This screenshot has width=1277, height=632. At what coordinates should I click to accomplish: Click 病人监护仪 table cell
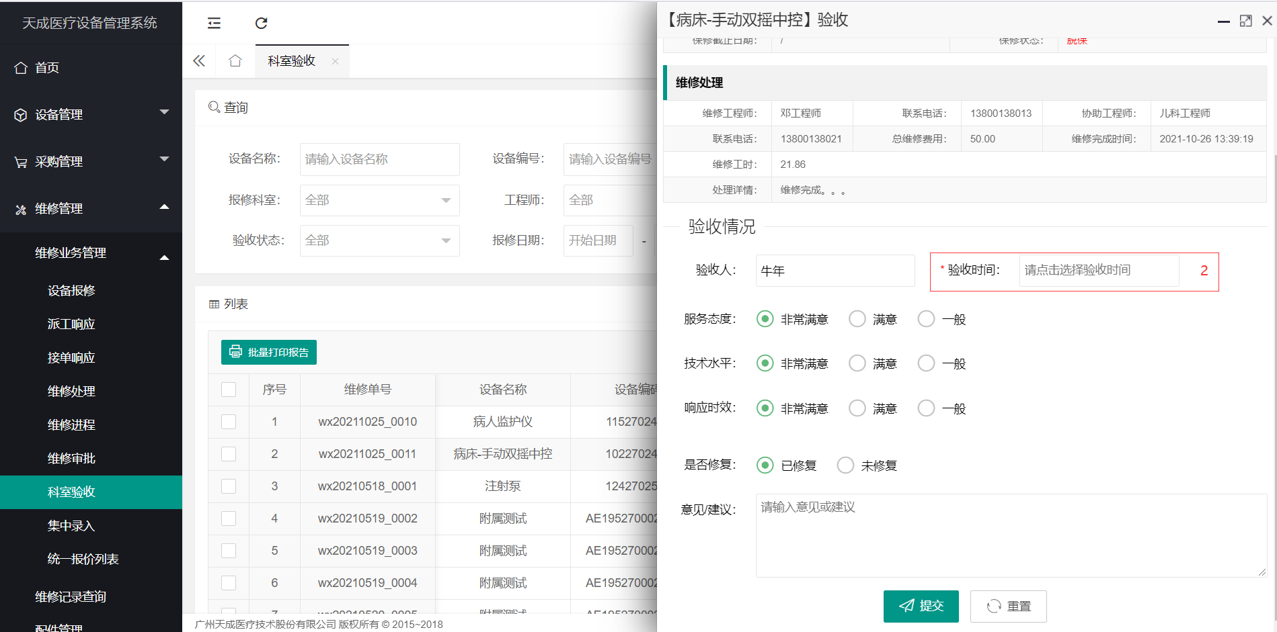point(503,422)
